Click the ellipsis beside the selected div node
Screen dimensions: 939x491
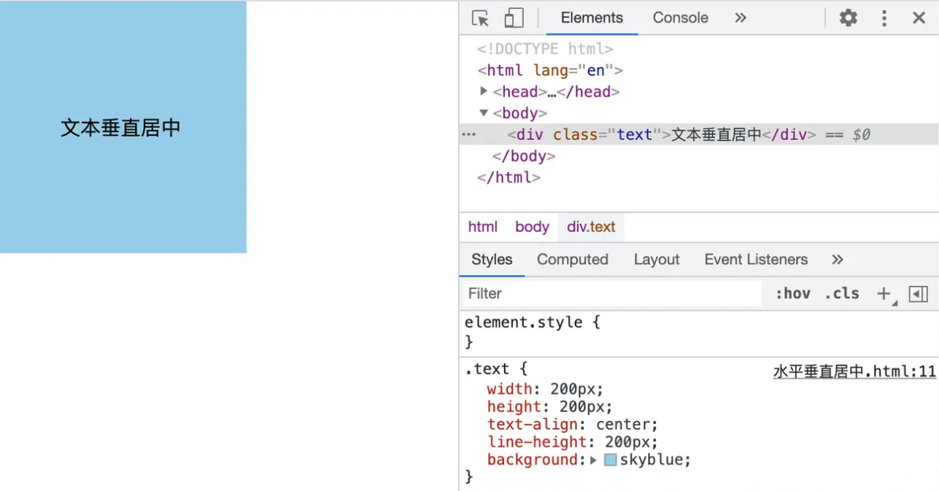tap(469, 135)
